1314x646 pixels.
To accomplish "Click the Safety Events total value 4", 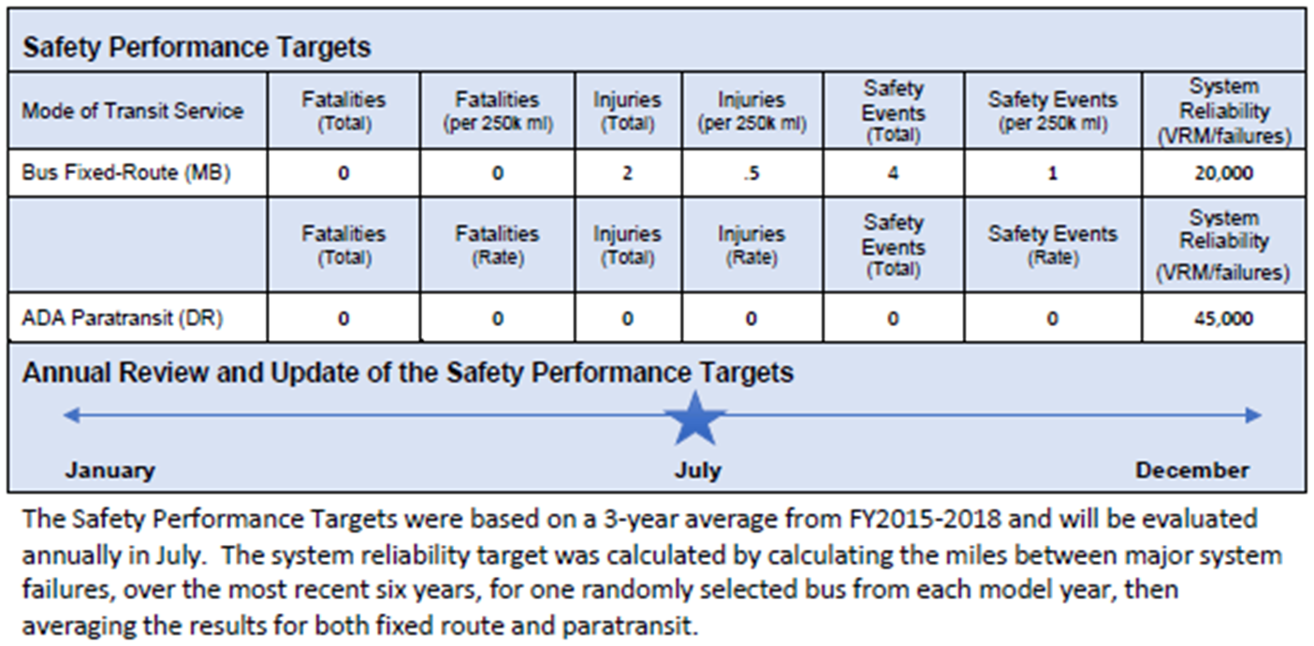I will [x=893, y=173].
